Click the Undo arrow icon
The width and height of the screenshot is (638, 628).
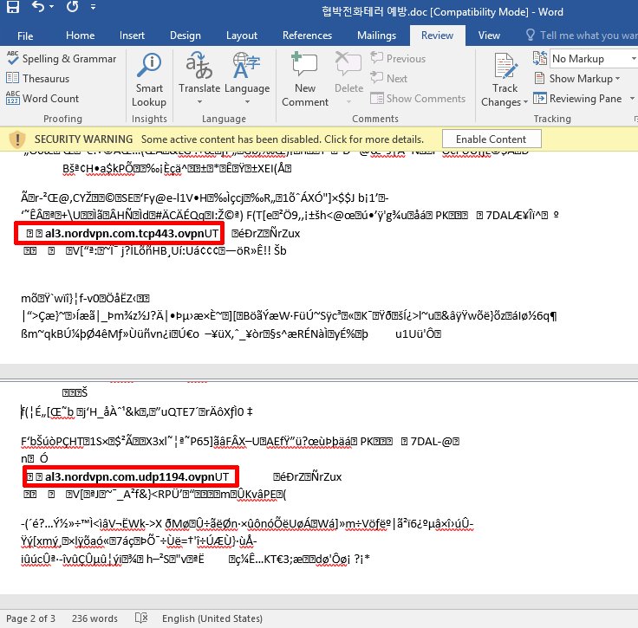[38, 7]
